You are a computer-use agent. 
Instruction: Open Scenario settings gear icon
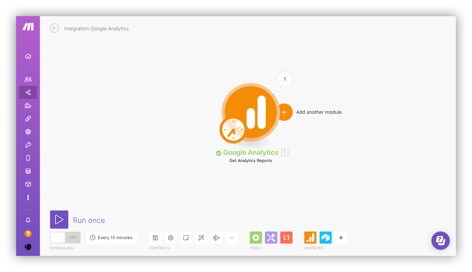pyautogui.click(x=171, y=238)
